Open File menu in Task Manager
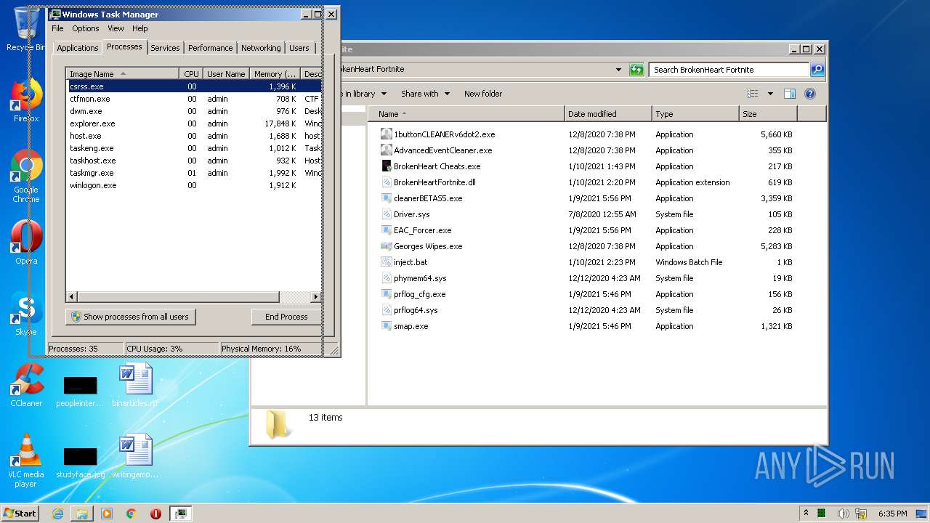The height and width of the screenshot is (523, 930). click(57, 28)
